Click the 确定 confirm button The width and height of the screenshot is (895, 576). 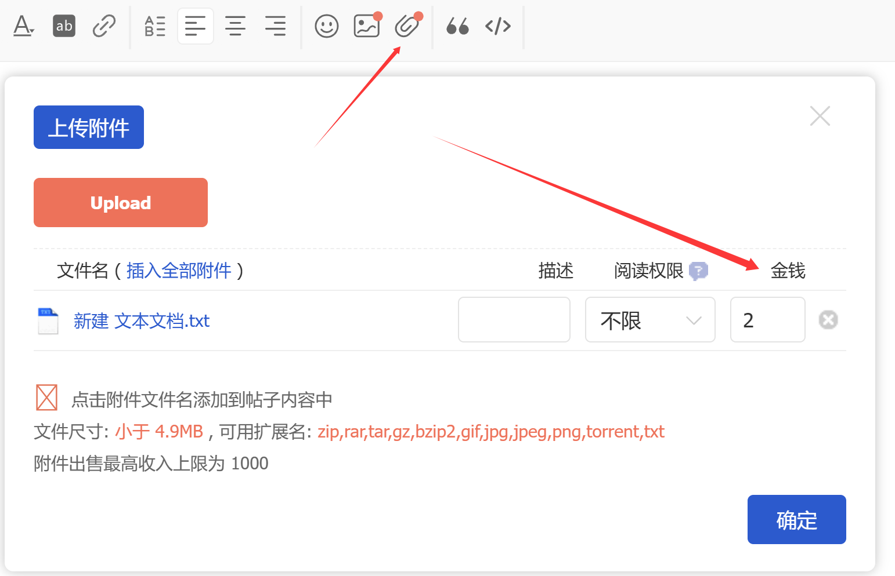(x=797, y=520)
